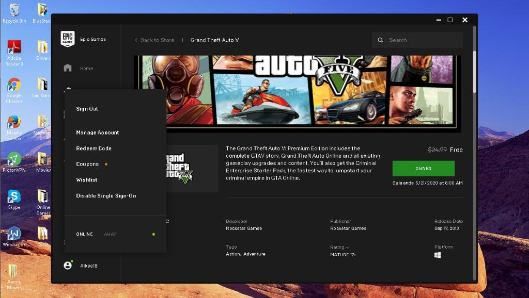This screenshot has width=529, height=298.
Task: Open Home via house icon
Action: point(68,68)
